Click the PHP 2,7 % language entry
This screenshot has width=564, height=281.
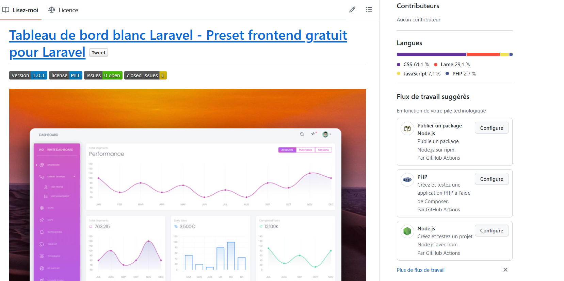pyautogui.click(x=461, y=74)
